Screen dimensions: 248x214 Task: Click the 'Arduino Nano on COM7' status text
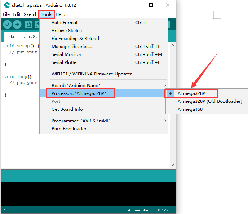click(148, 210)
